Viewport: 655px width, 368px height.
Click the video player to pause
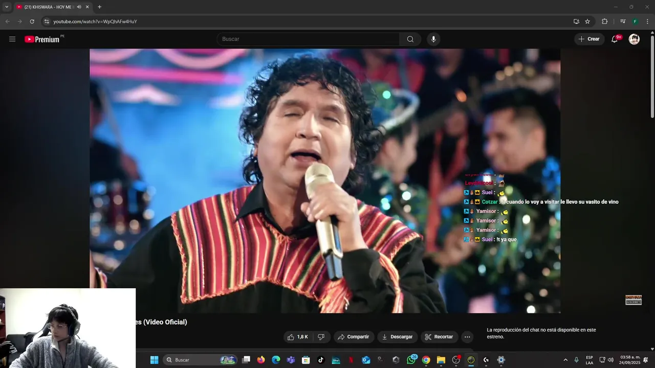pyautogui.click(x=325, y=181)
